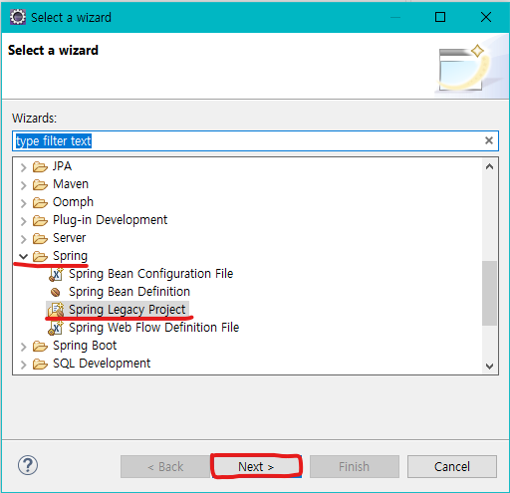Click the Back button
The width and height of the screenshot is (510, 493).
tap(165, 466)
